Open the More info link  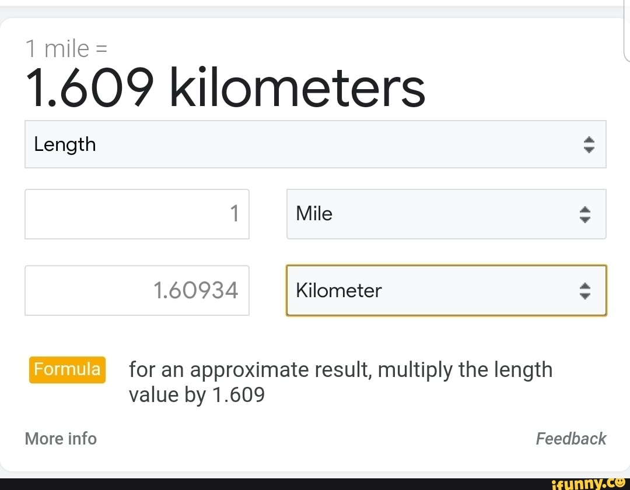pyautogui.click(x=61, y=439)
